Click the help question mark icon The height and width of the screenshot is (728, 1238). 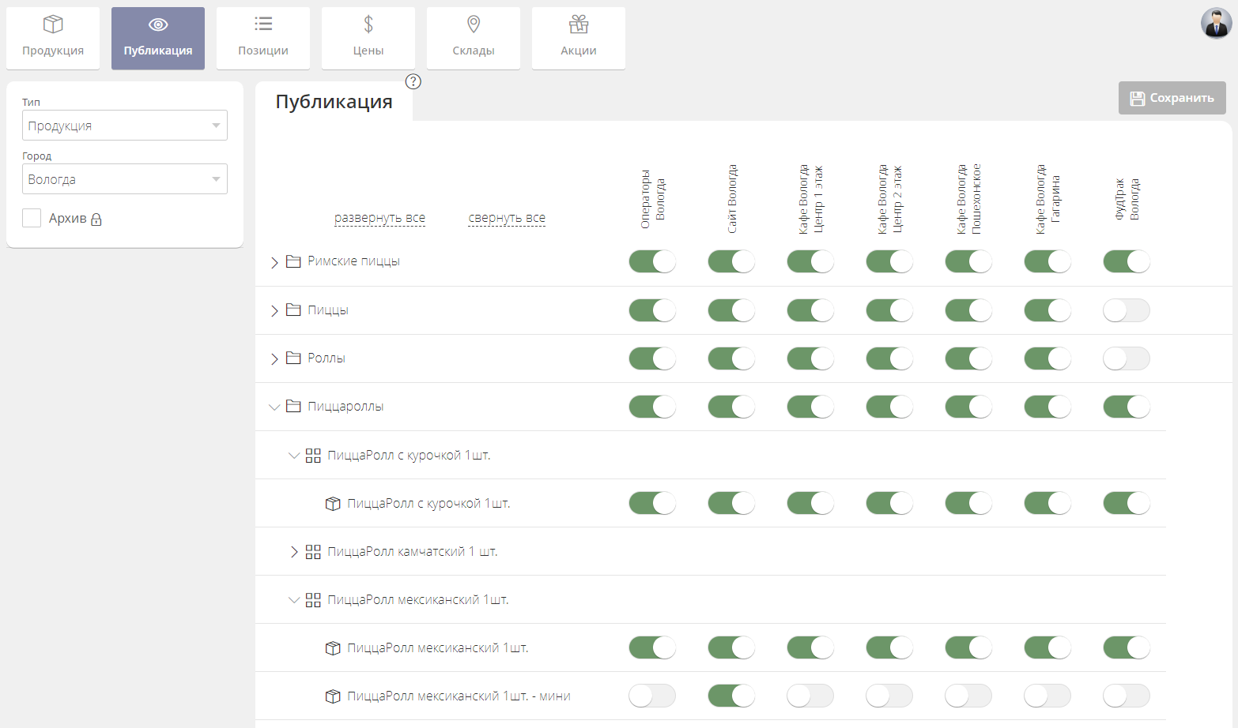click(x=413, y=81)
